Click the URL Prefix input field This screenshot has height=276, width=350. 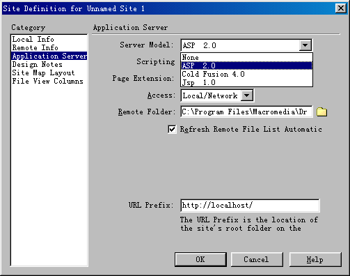click(250, 206)
